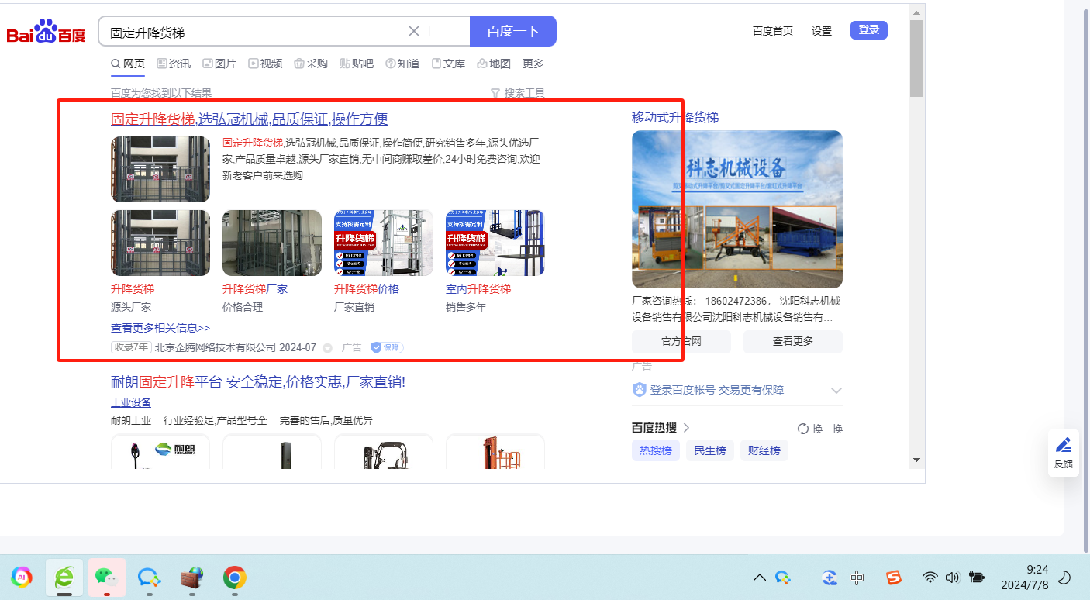Open the 360 browser taskbar icon
The height and width of the screenshot is (600, 1090).
(64, 577)
